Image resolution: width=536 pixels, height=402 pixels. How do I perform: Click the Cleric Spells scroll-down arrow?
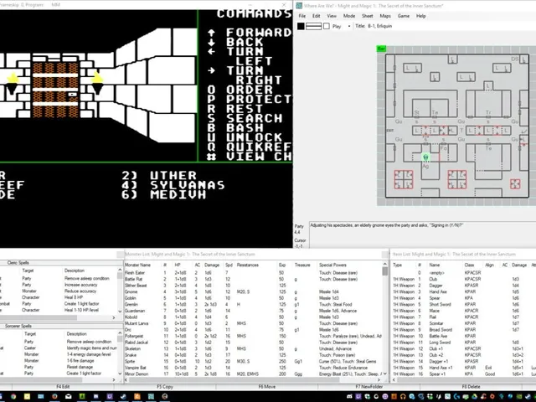120,311
